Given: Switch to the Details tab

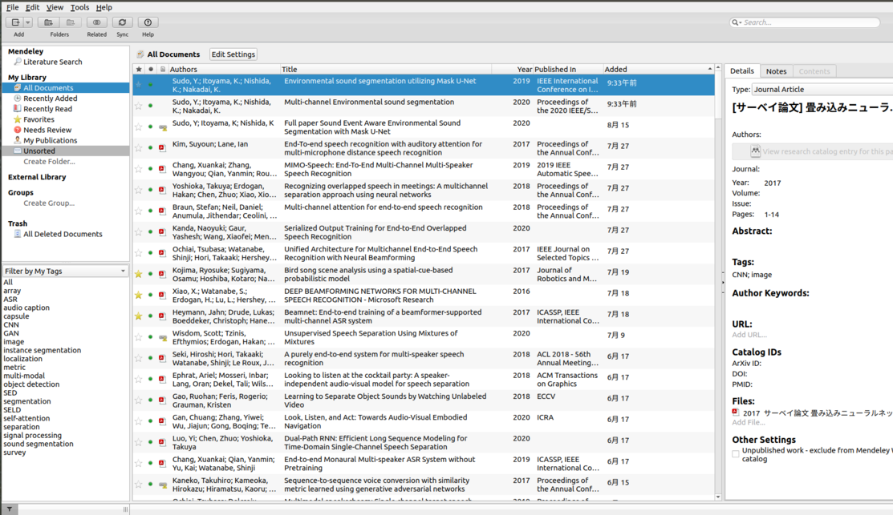Looking at the screenshot, I should tap(742, 71).
